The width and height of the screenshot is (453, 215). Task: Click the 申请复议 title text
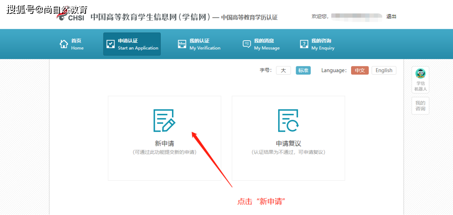pos(288,143)
